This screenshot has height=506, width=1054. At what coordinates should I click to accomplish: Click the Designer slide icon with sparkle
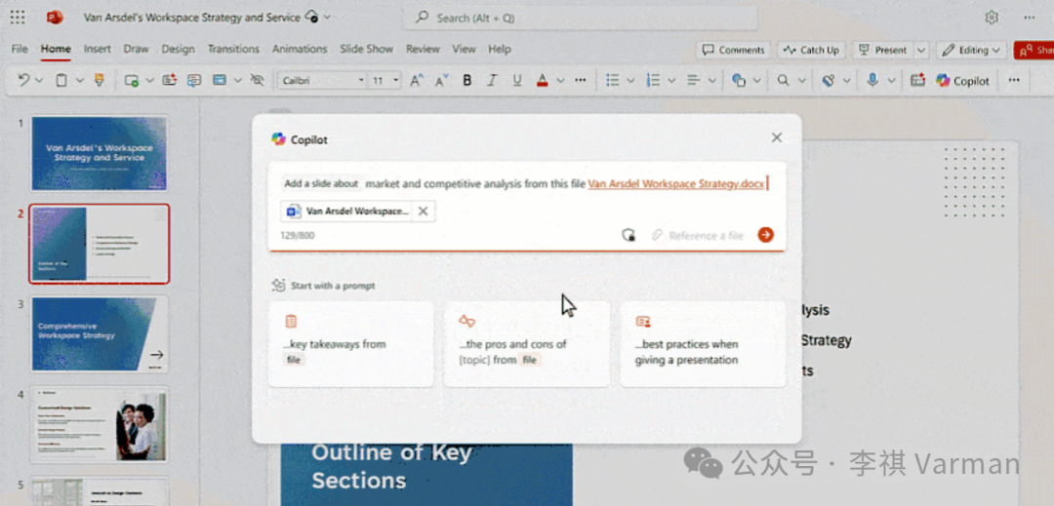169,81
